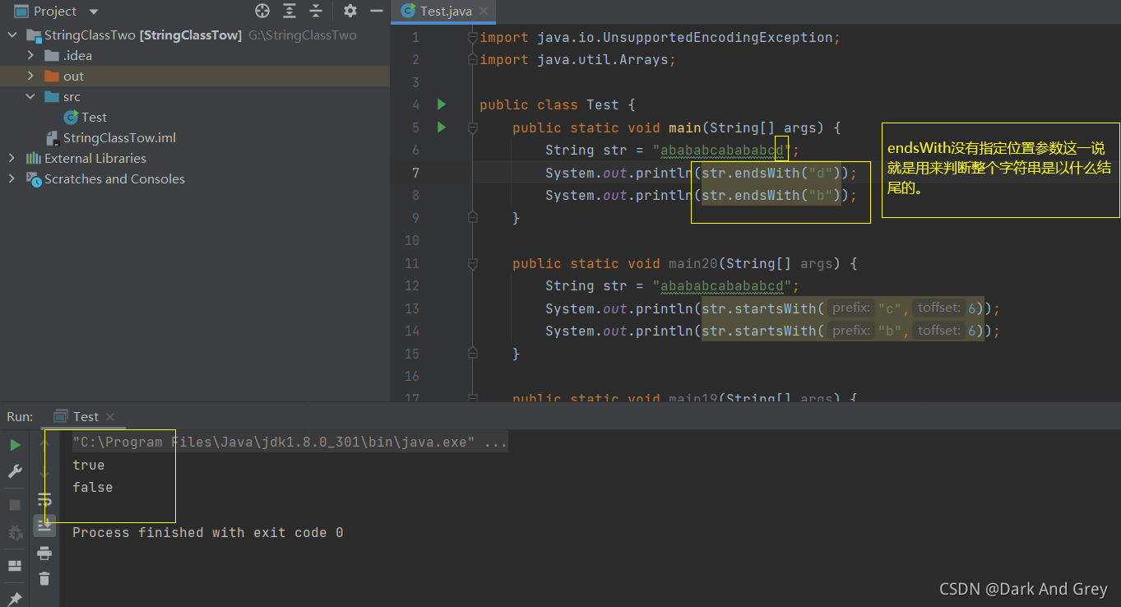Screen dimensions: 1121x607
Task: Expand the .idea folder
Action: [30, 56]
